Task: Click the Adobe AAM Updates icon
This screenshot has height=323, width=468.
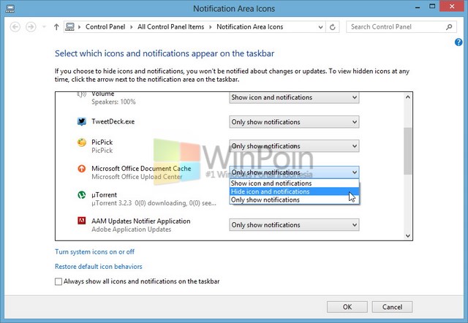Action: [81, 221]
